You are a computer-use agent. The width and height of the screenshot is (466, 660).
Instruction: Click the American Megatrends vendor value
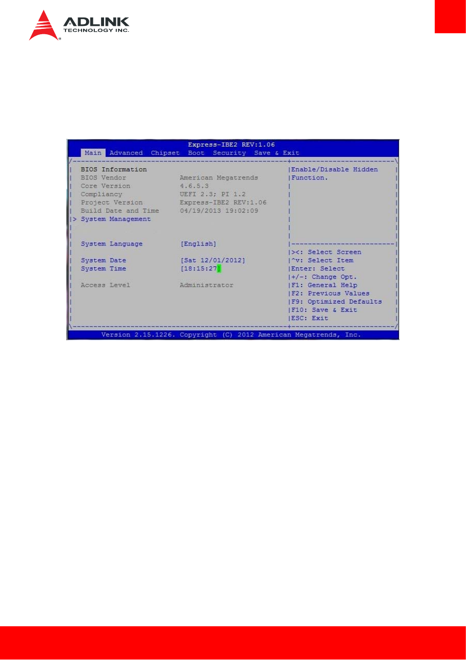(x=219, y=178)
